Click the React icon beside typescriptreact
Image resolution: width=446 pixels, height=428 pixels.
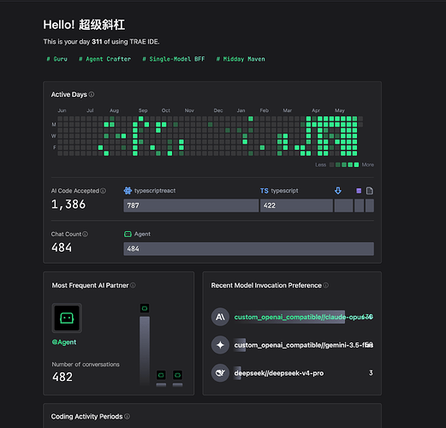pos(128,191)
